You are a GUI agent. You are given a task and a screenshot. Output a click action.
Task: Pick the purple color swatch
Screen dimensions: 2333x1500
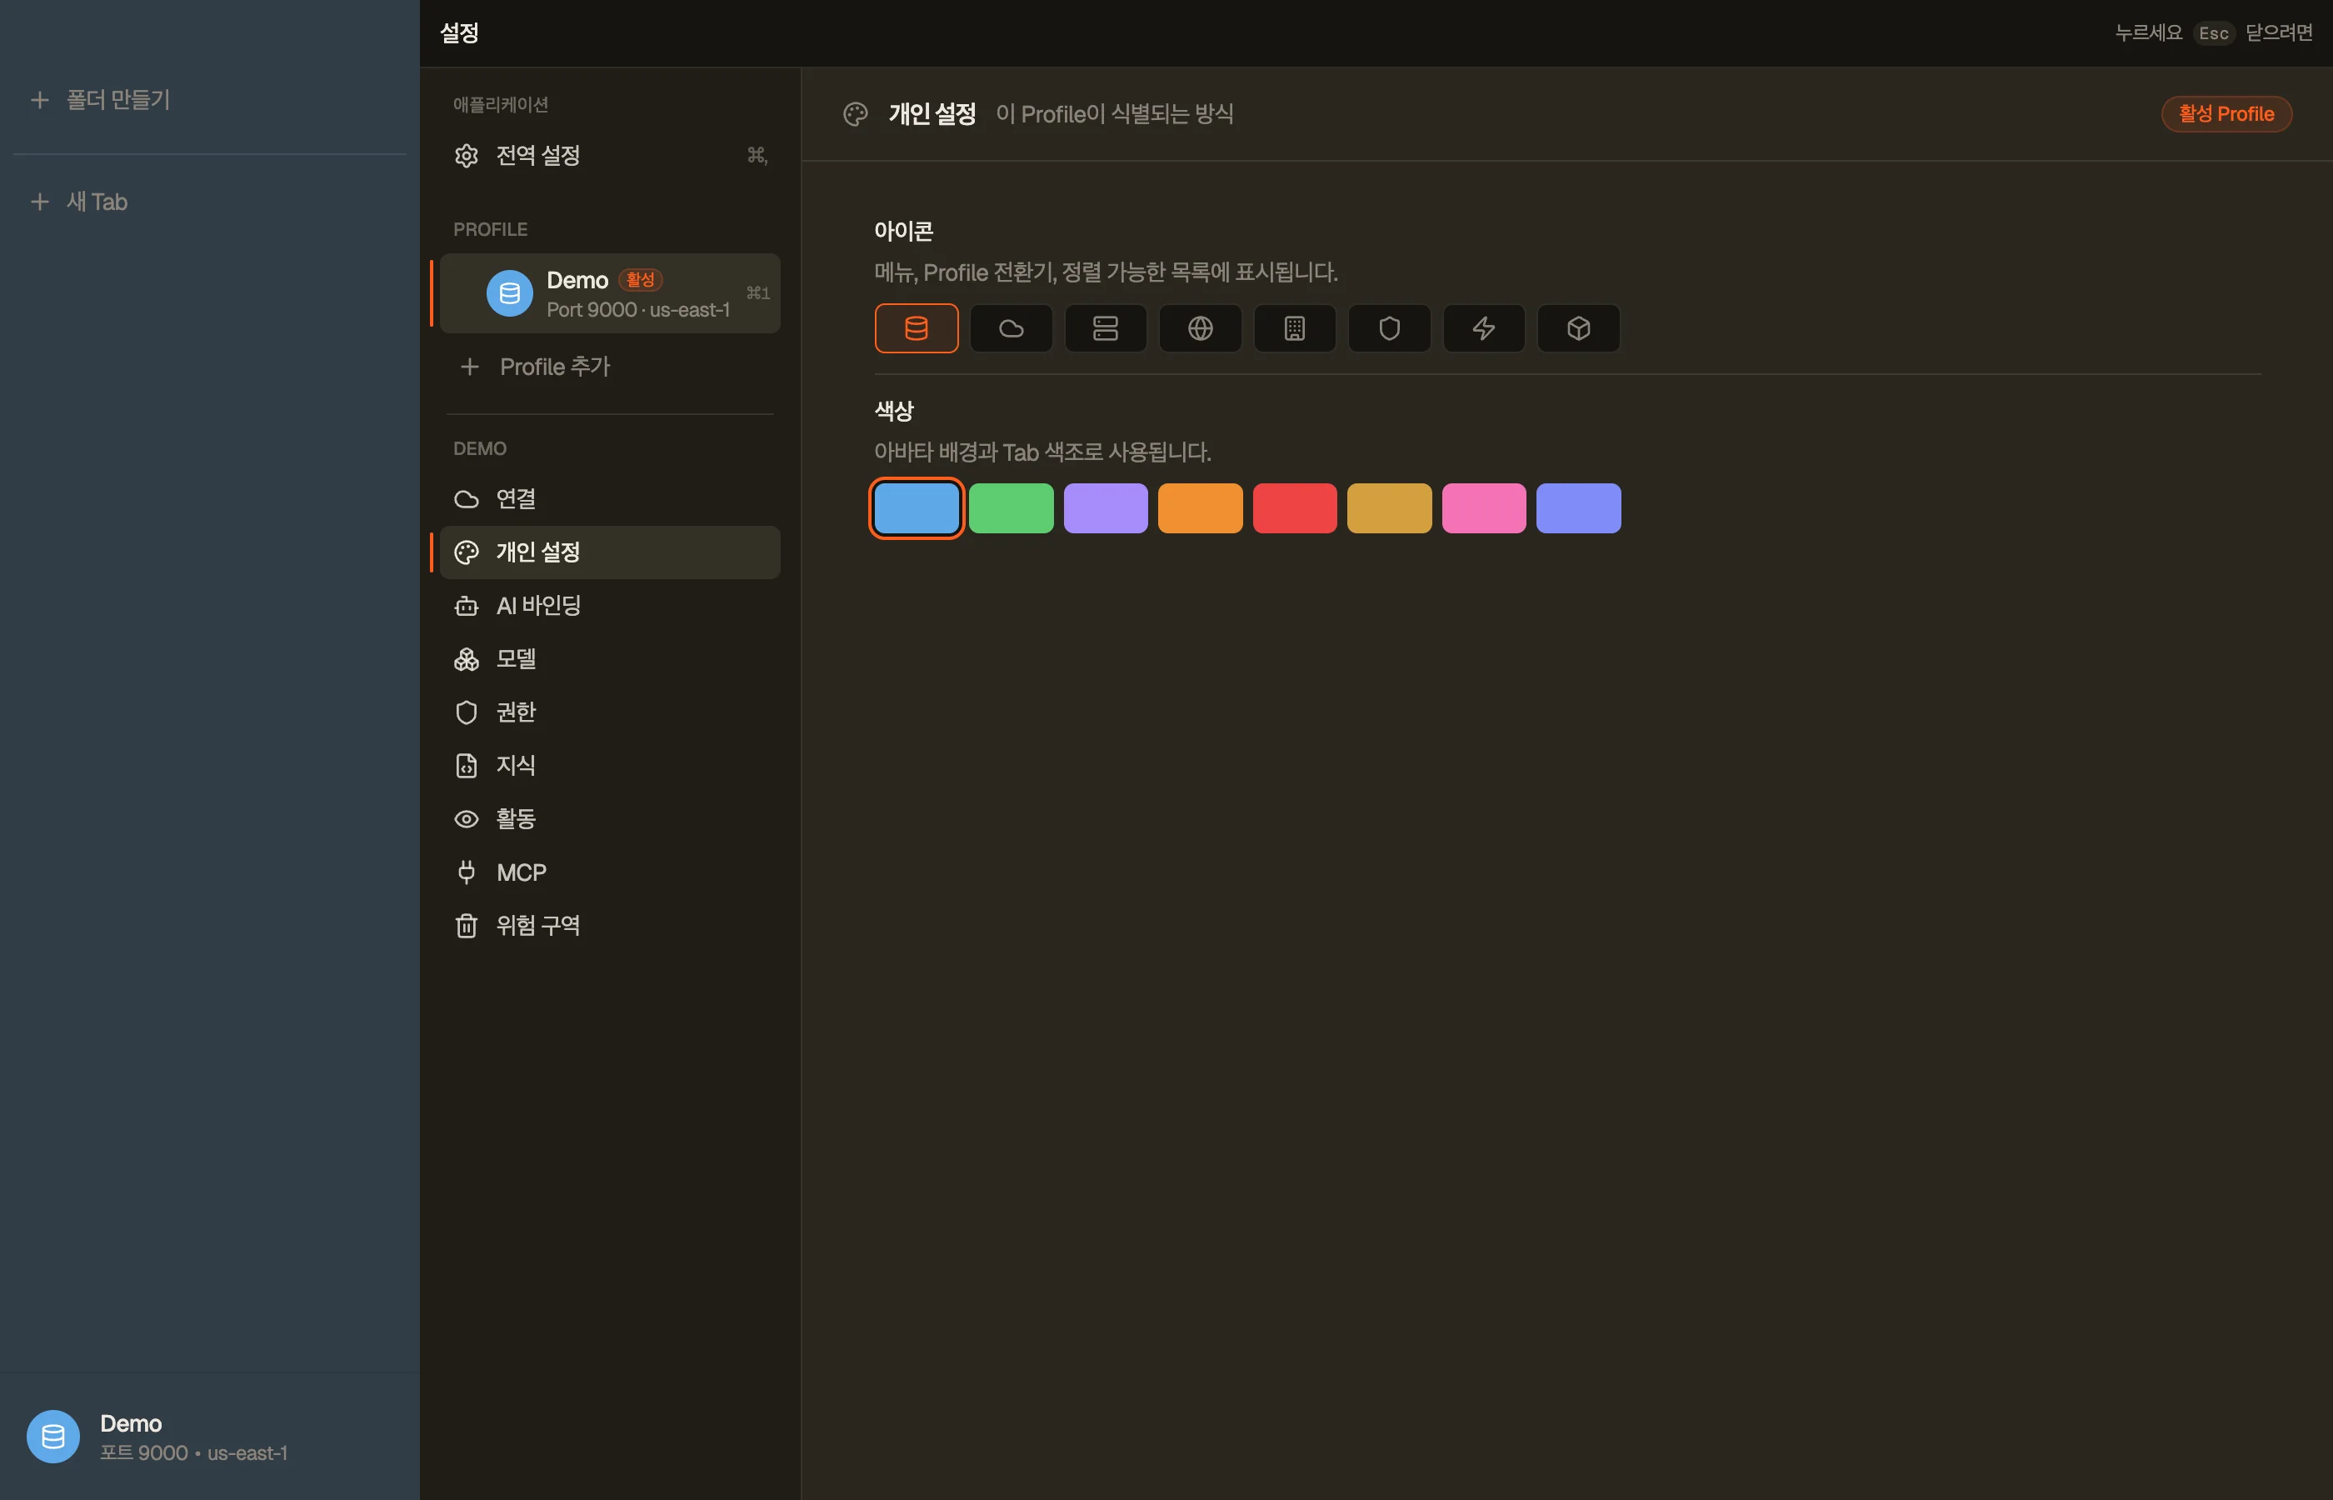click(1105, 507)
